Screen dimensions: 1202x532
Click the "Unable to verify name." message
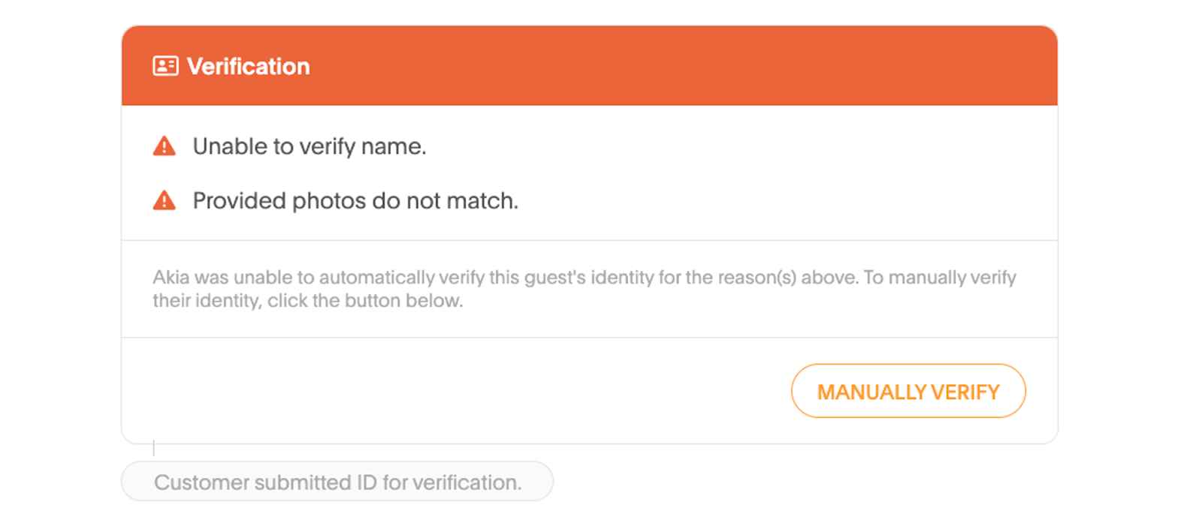click(309, 146)
